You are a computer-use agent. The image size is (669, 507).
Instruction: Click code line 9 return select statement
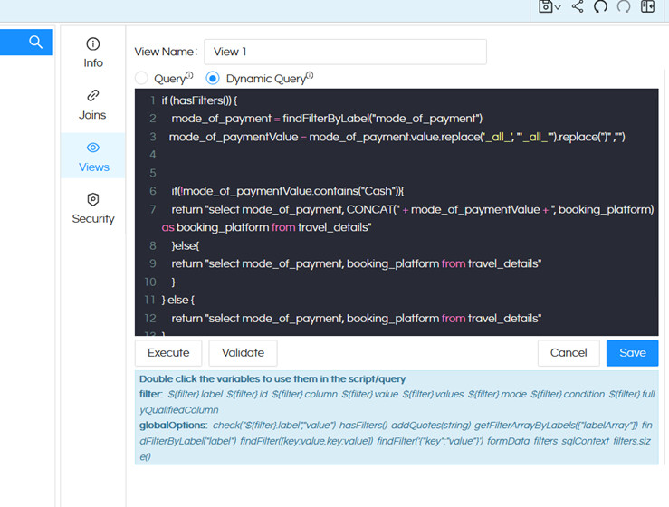[357, 263]
